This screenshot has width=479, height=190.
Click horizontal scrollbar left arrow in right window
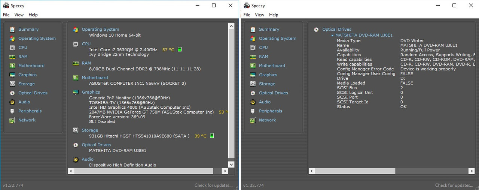312,171
